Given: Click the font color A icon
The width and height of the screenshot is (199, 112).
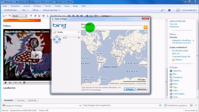Looking at the screenshot, I should (47, 16).
